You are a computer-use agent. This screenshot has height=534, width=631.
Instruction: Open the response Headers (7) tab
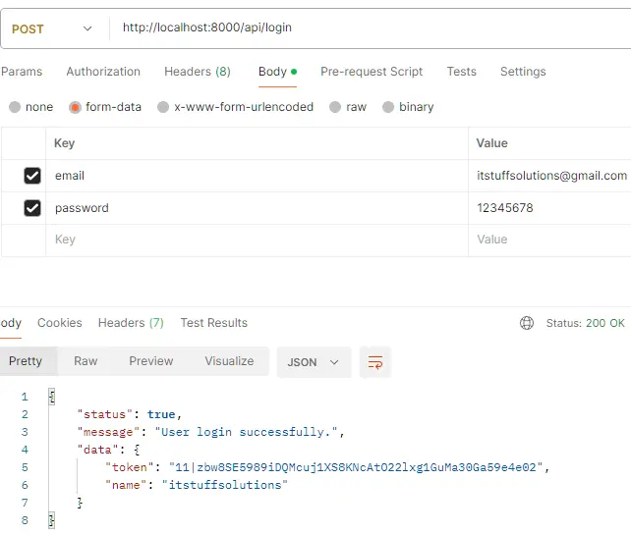pos(131,323)
